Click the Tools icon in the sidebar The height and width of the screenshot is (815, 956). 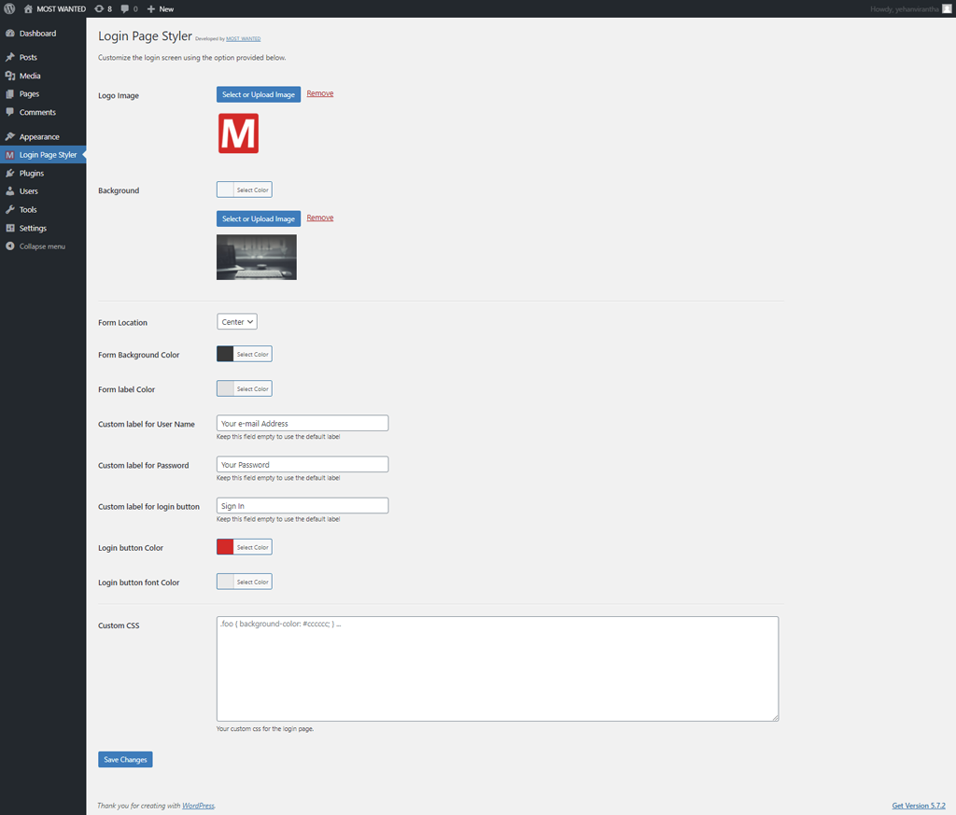[12, 209]
